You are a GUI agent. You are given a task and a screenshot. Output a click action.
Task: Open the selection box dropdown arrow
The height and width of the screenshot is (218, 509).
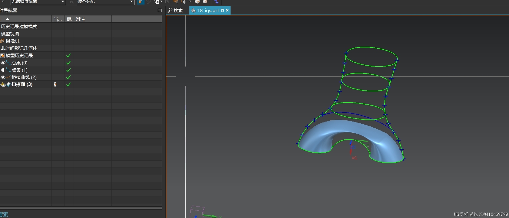coord(161,2)
